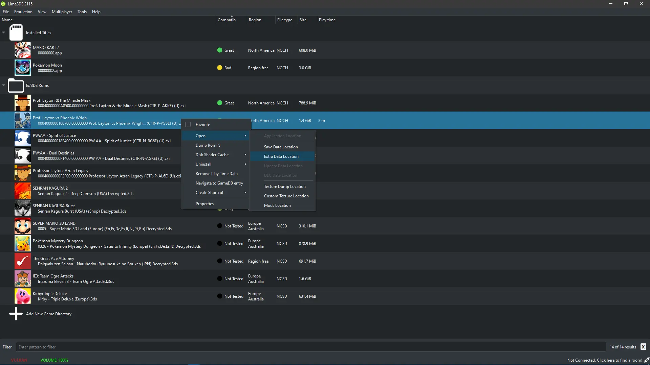Expand the Open submenu arrow

(x=245, y=136)
